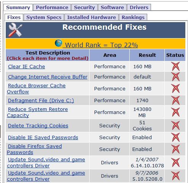
Task: Click red X status for Defragment File row
Action: (175, 100)
